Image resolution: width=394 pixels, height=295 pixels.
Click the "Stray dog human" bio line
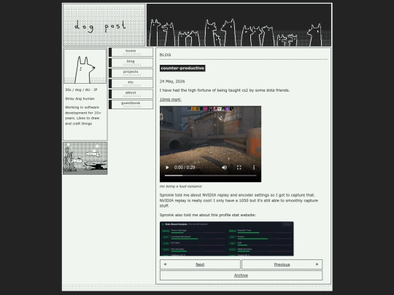point(80,98)
